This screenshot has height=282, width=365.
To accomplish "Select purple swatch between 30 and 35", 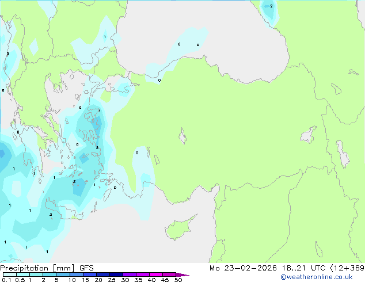I will click(130, 275).
